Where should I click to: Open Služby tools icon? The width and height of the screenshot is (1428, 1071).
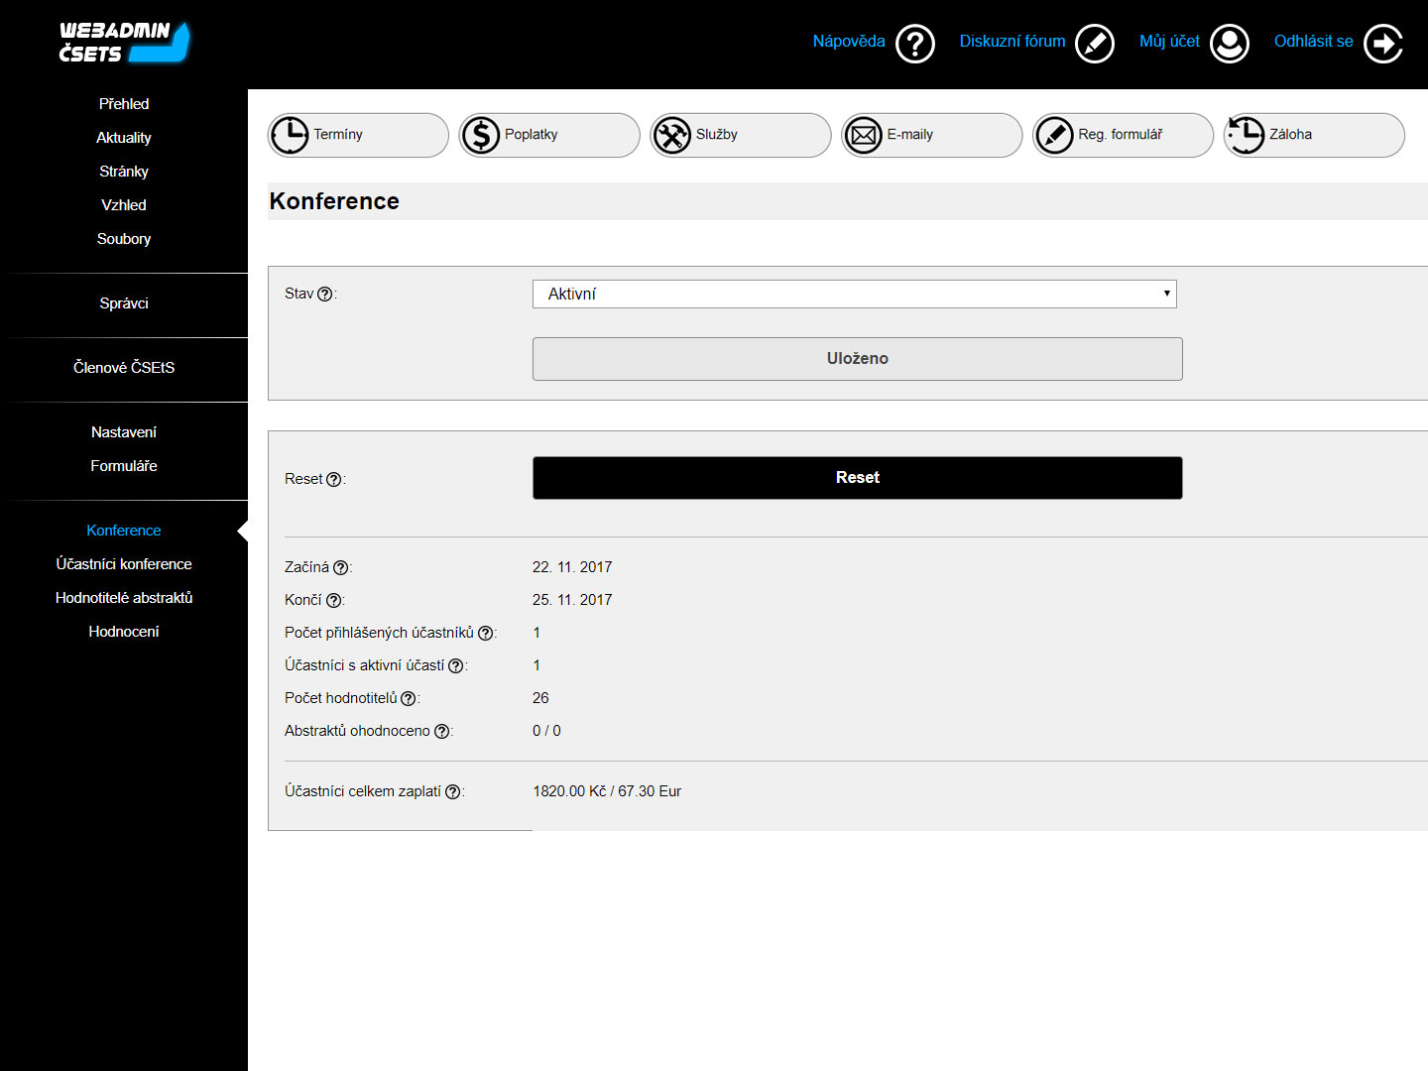coord(672,135)
